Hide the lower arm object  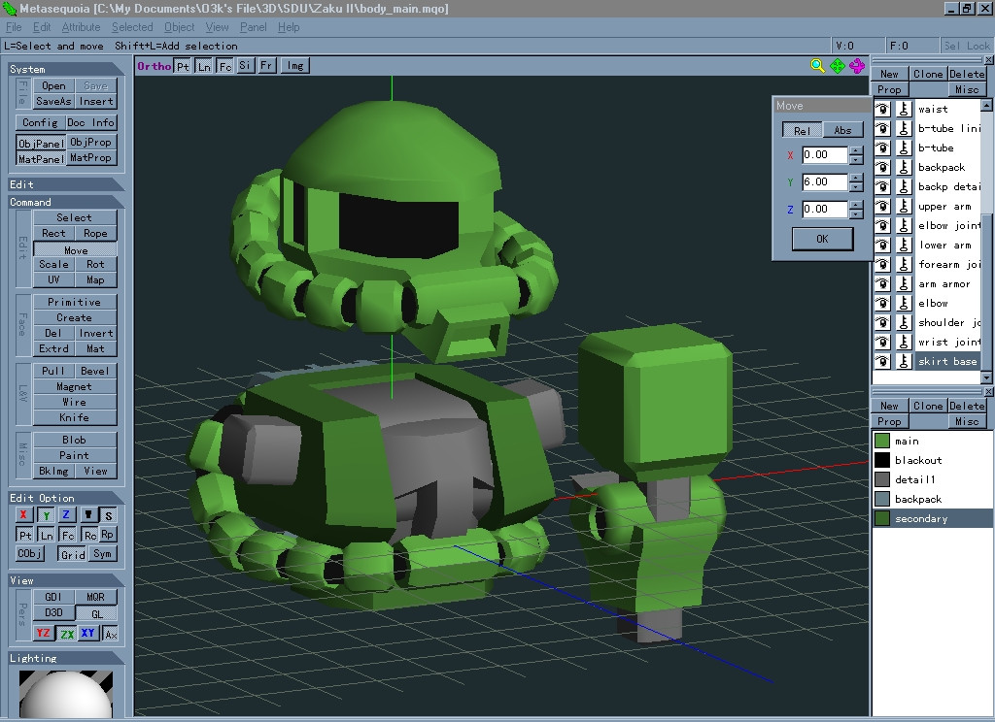882,245
